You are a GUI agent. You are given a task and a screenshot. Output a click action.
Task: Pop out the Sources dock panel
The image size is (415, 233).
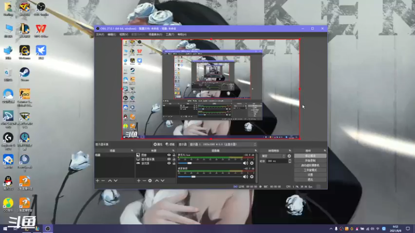173,151
